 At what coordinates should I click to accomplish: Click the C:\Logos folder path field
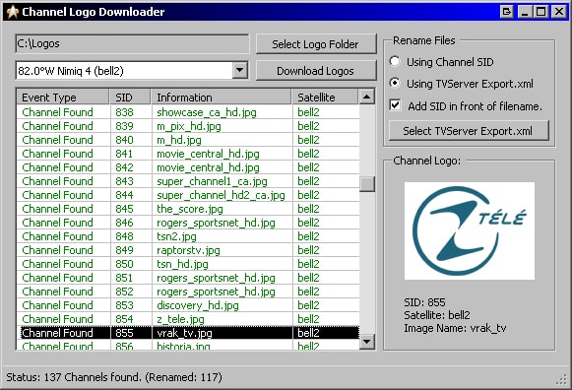[132, 43]
